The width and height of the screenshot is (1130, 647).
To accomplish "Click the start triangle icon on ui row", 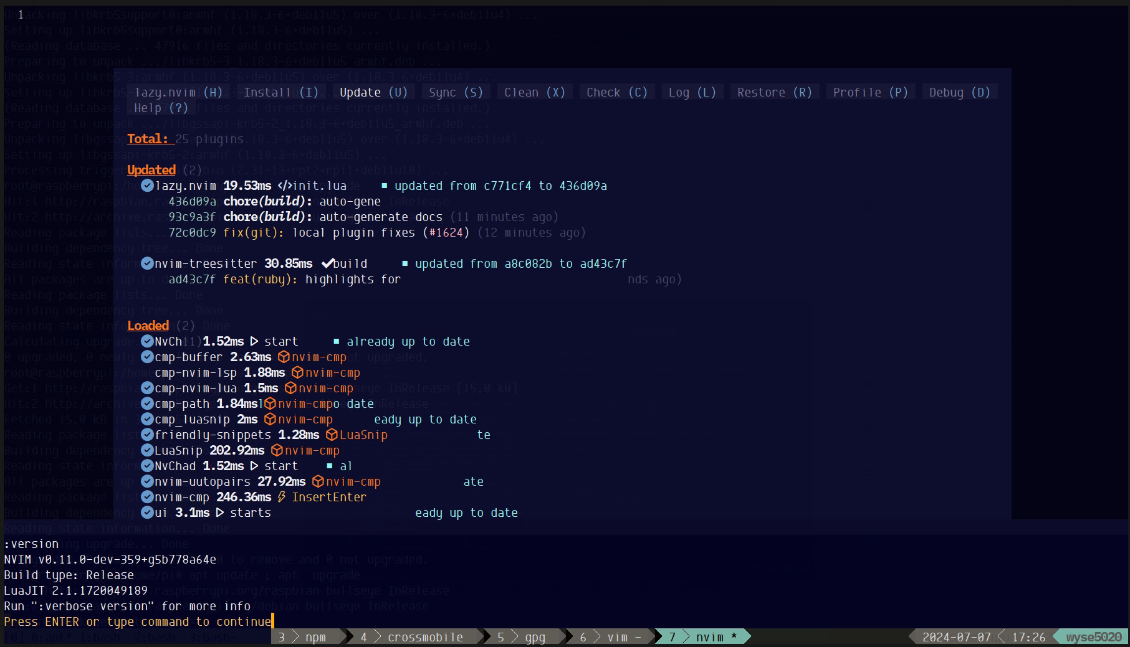I will 219,512.
